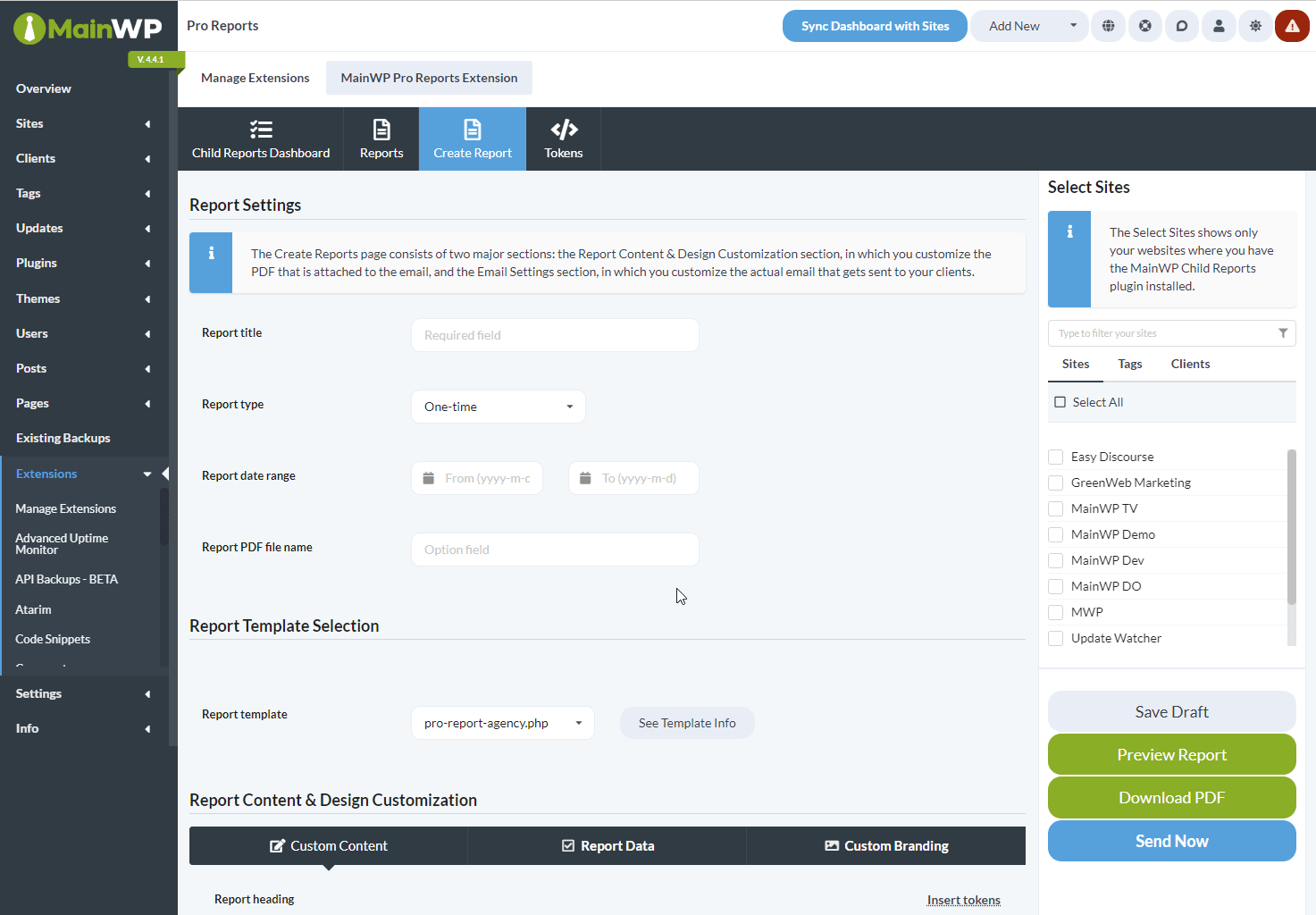
Task: Click the filter funnel icon in site search
Action: tap(1283, 333)
